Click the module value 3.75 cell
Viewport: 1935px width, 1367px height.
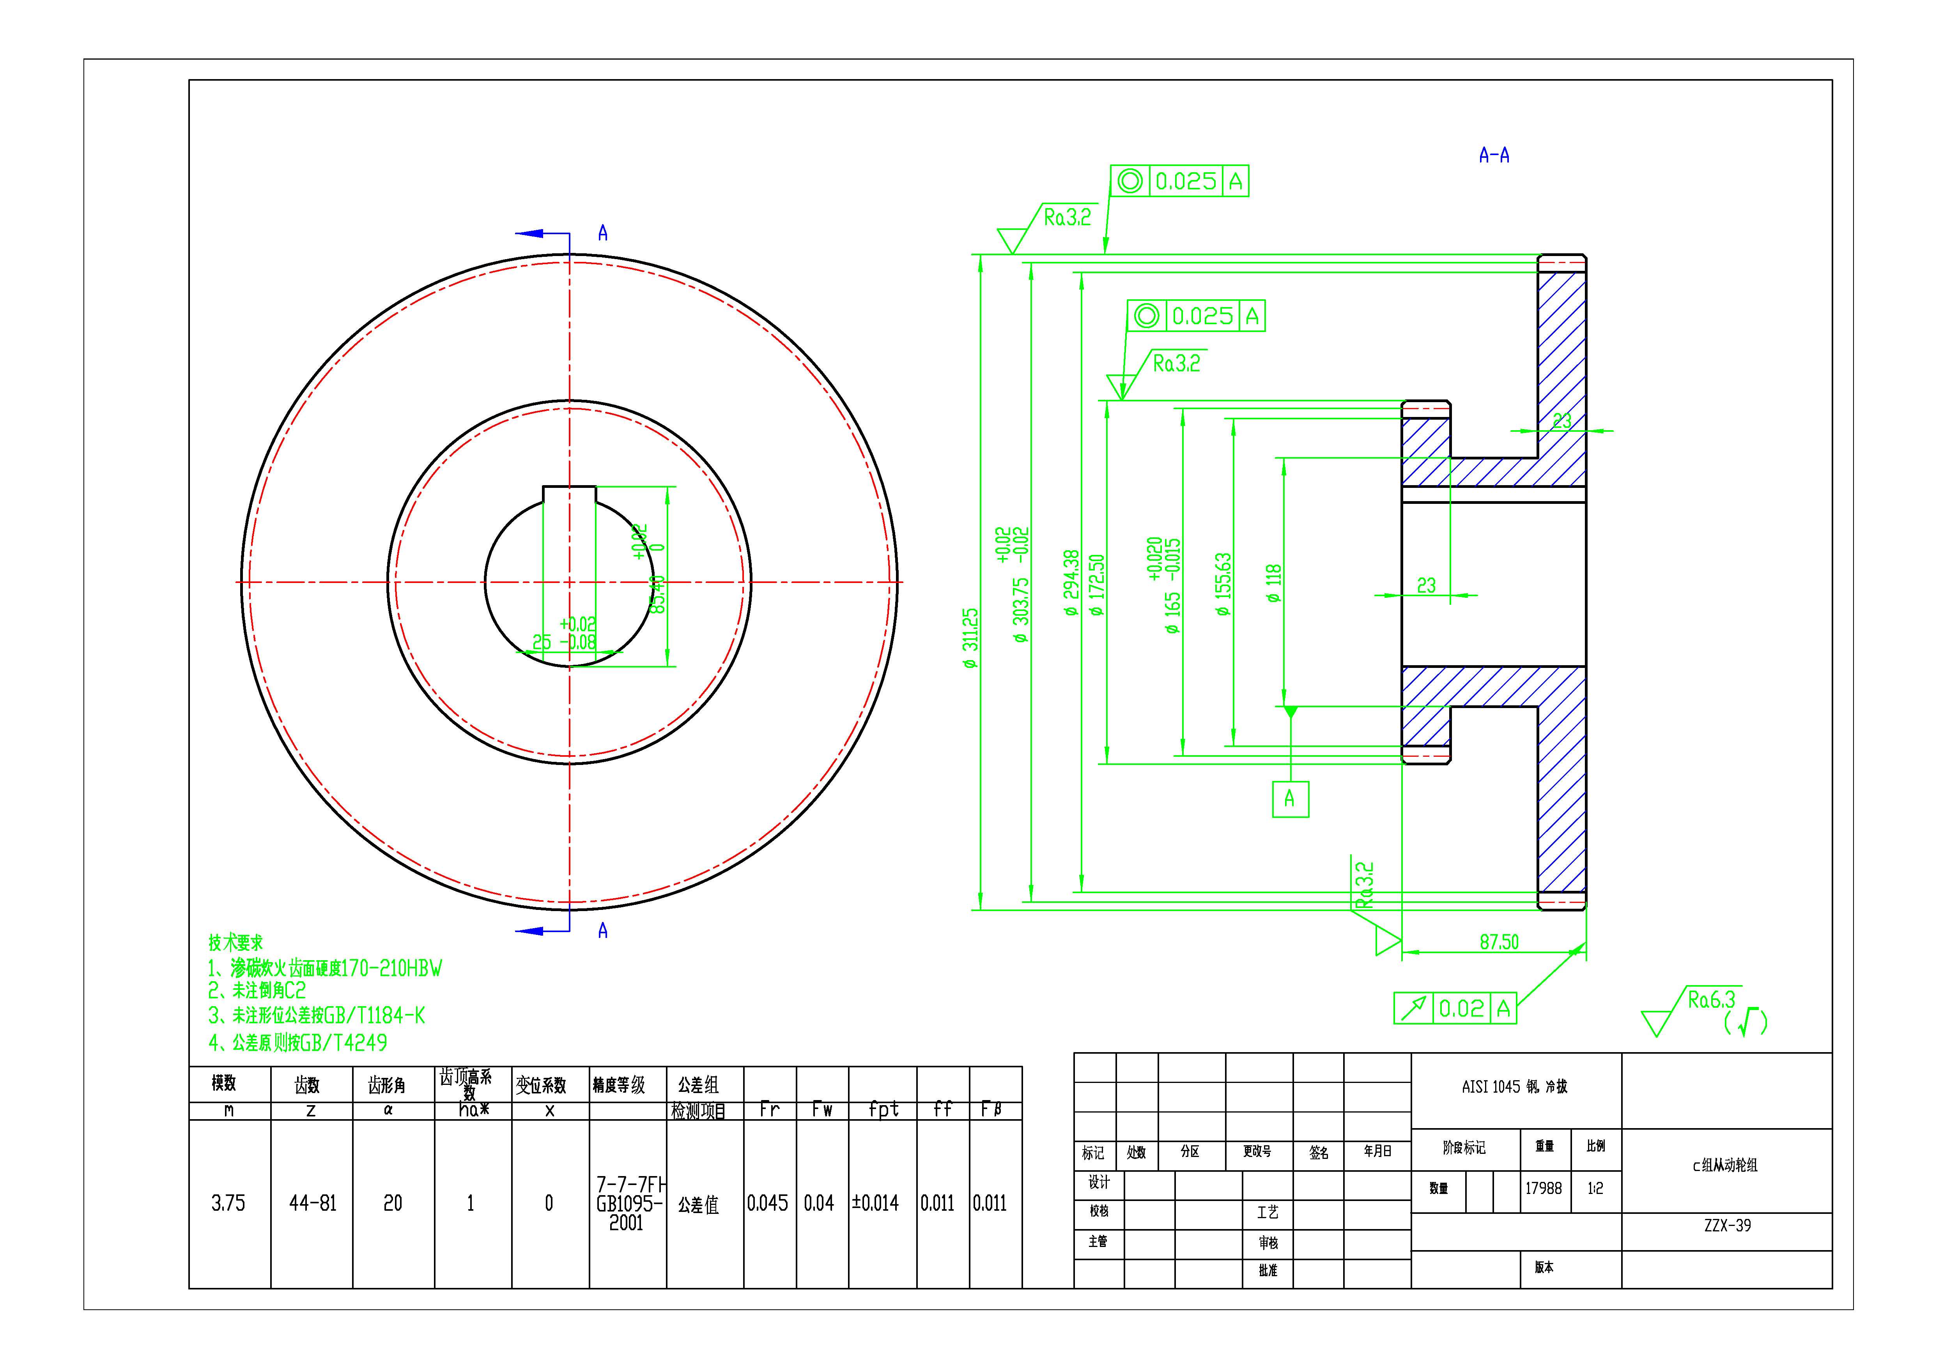[228, 1203]
